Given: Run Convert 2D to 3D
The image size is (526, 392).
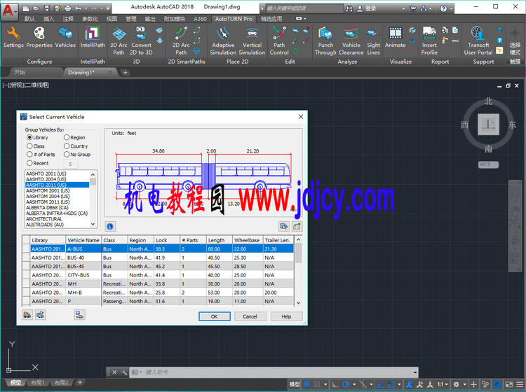Looking at the screenshot, I should 141,41.
